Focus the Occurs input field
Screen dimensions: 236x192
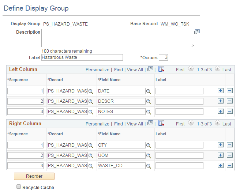pyautogui.click(x=164, y=57)
